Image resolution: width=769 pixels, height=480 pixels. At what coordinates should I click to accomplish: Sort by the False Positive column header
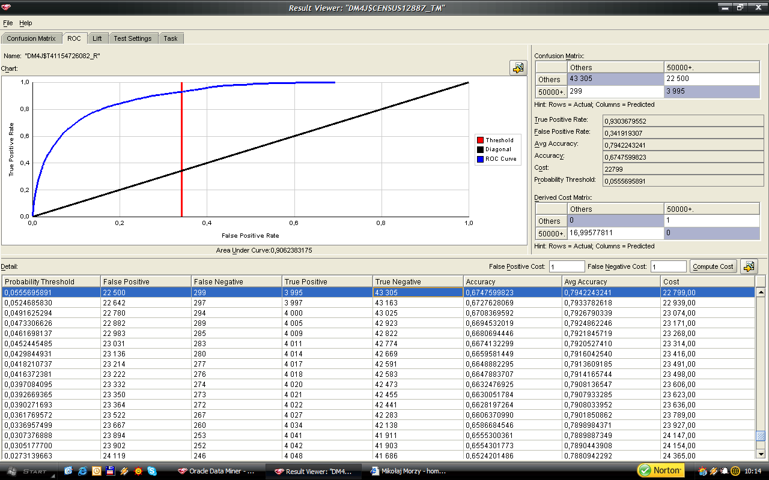(145, 281)
